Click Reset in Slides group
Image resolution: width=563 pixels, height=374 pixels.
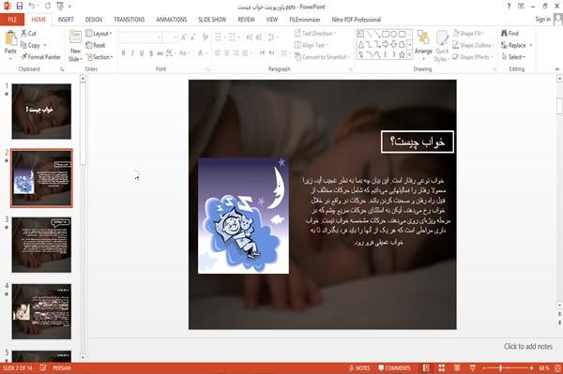pyautogui.click(x=96, y=45)
